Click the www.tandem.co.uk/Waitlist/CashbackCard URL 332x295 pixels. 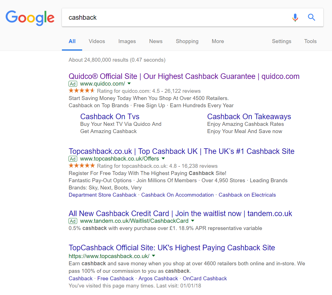(134, 221)
